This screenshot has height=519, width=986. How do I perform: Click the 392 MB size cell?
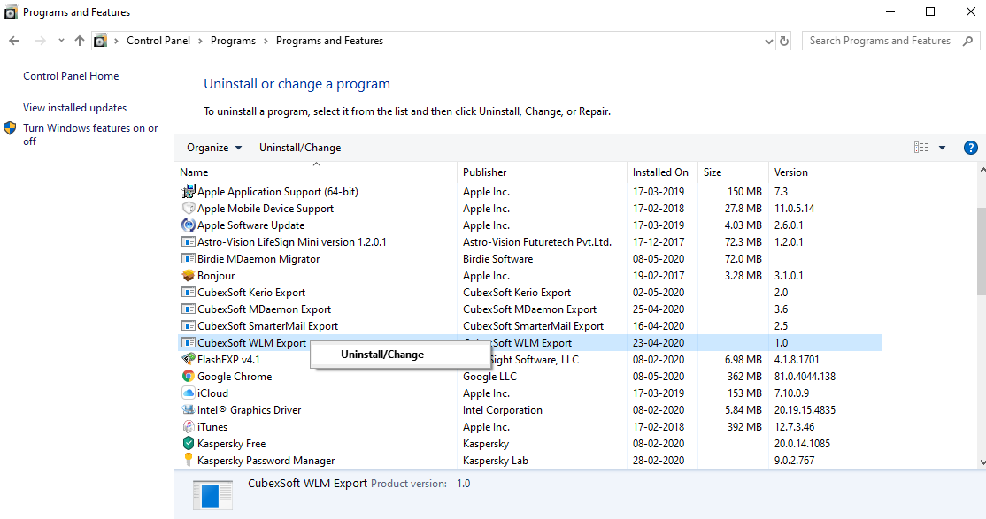pos(744,427)
